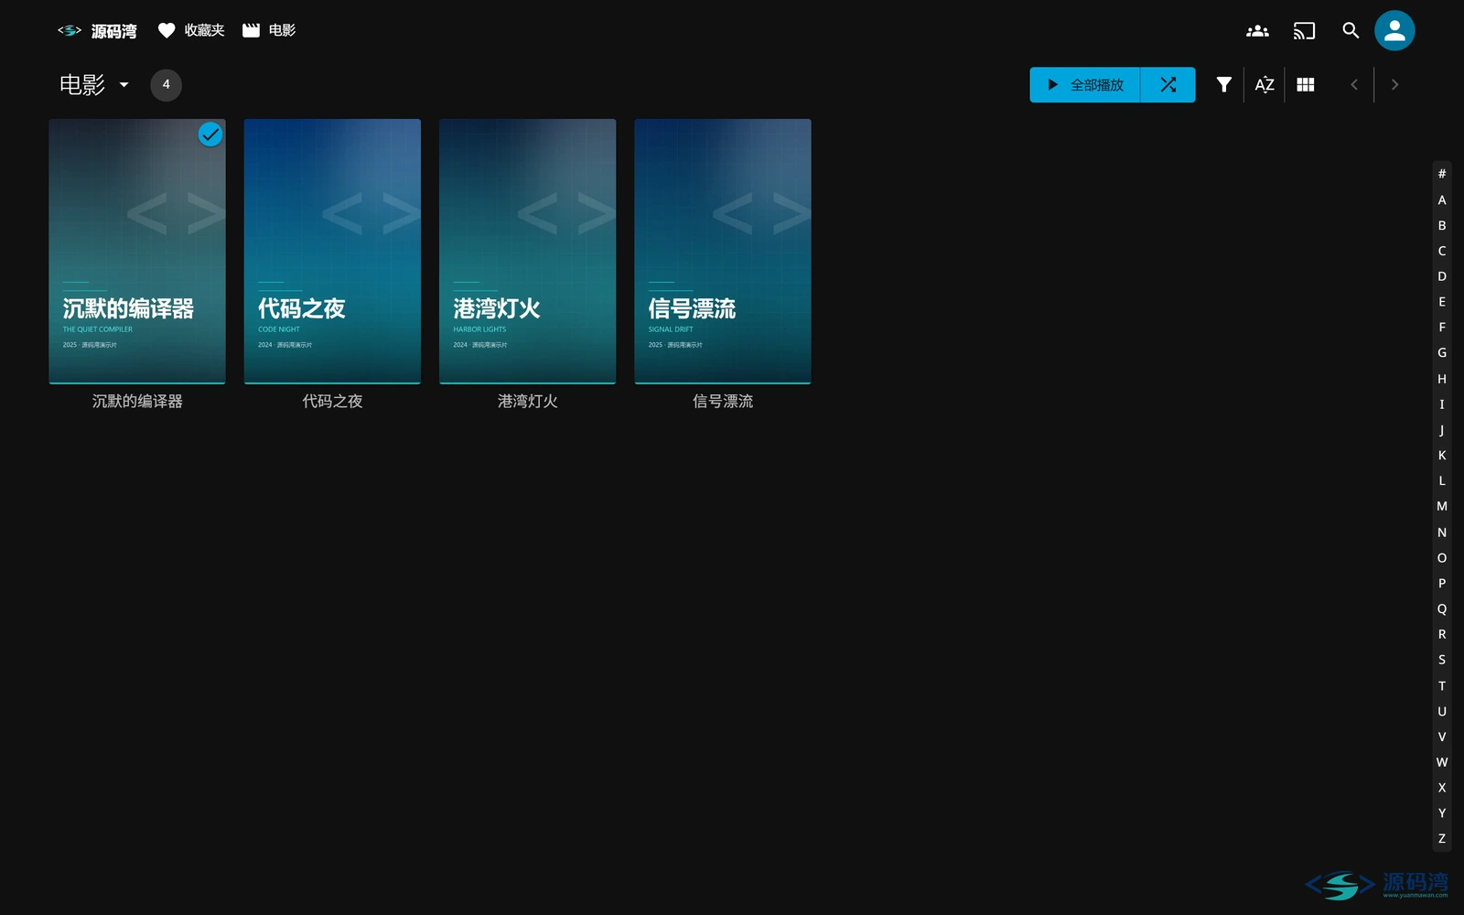1464x915 pixels.
Task: Jump to letter T in alphabet picker
Action: [x=1442, y=685]
